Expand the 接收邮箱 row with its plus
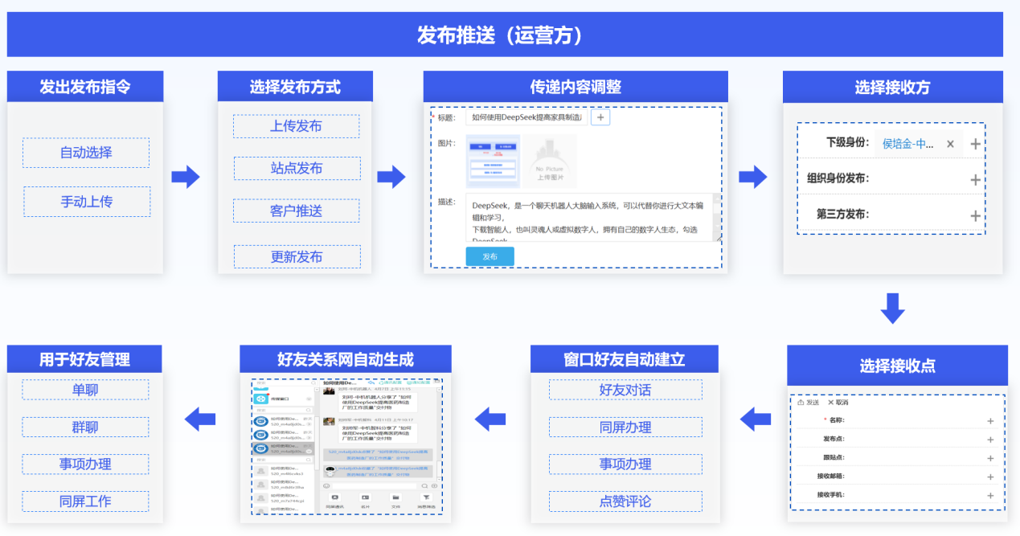 990,477
